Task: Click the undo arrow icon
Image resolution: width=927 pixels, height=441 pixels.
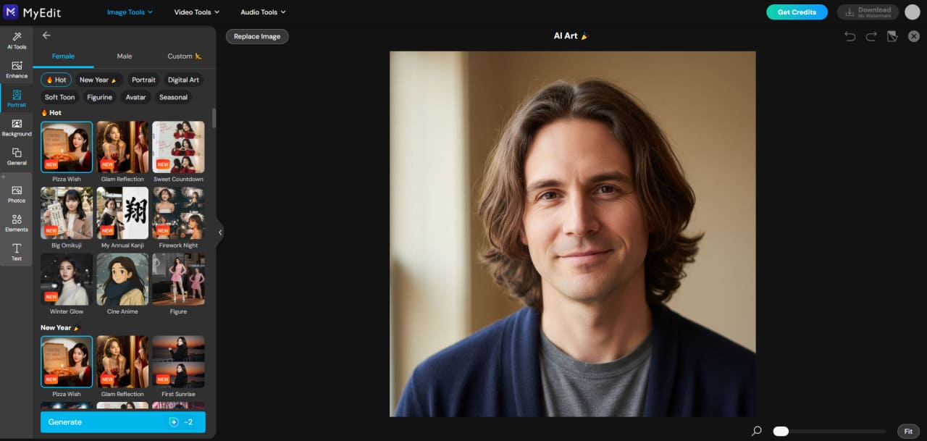Action: [x=850, y=35]
